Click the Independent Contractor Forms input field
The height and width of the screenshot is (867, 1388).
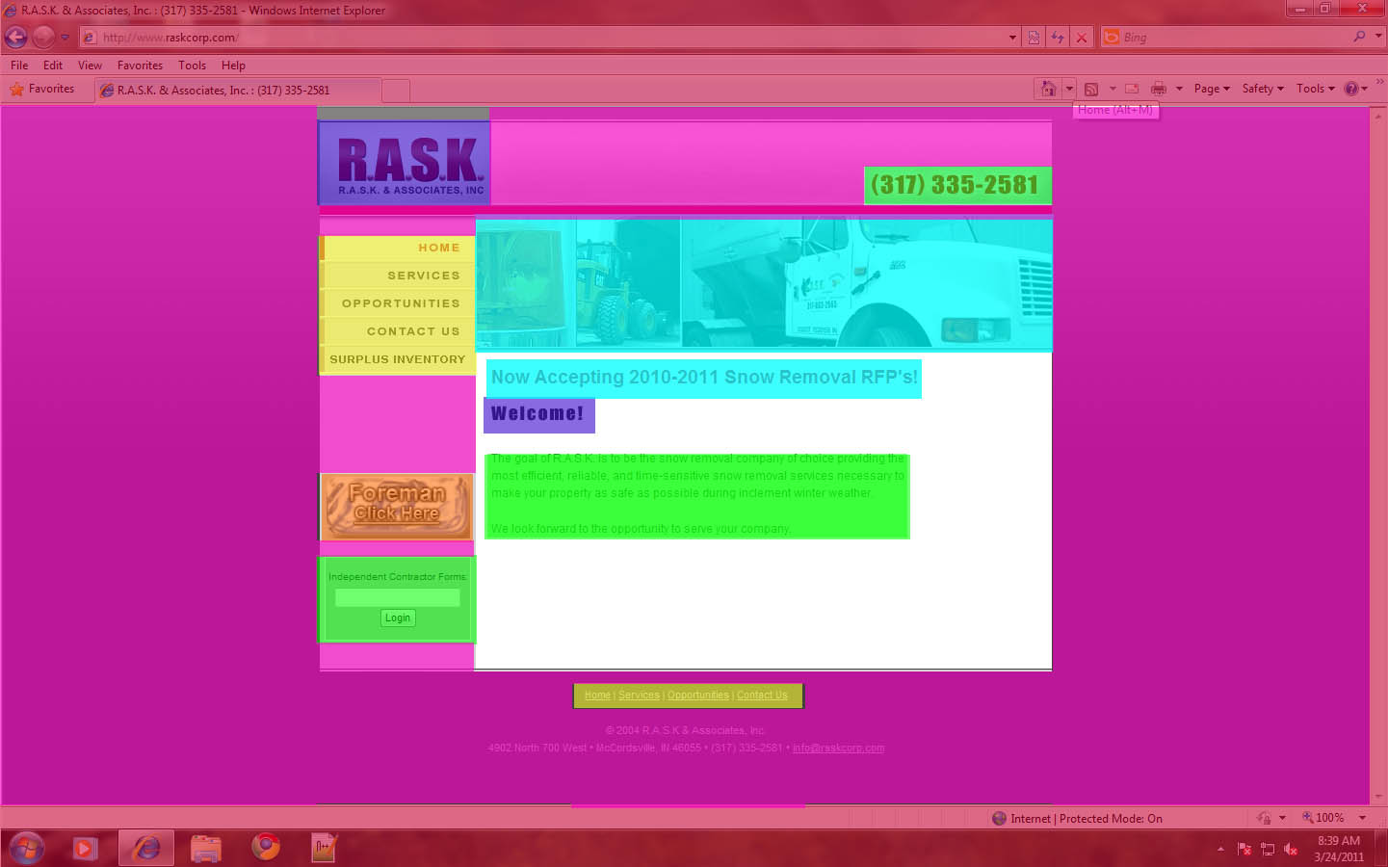click(397, 597)
